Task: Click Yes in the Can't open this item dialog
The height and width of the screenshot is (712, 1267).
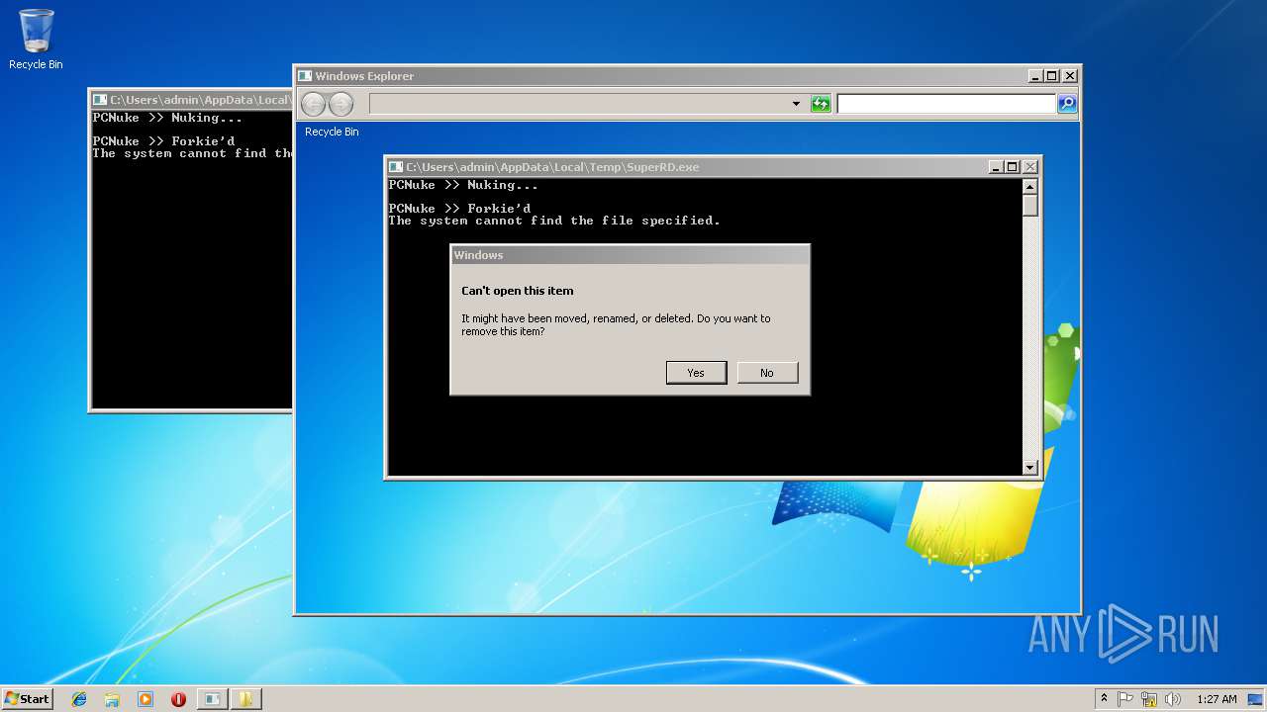Action: [x=696, y=373]
